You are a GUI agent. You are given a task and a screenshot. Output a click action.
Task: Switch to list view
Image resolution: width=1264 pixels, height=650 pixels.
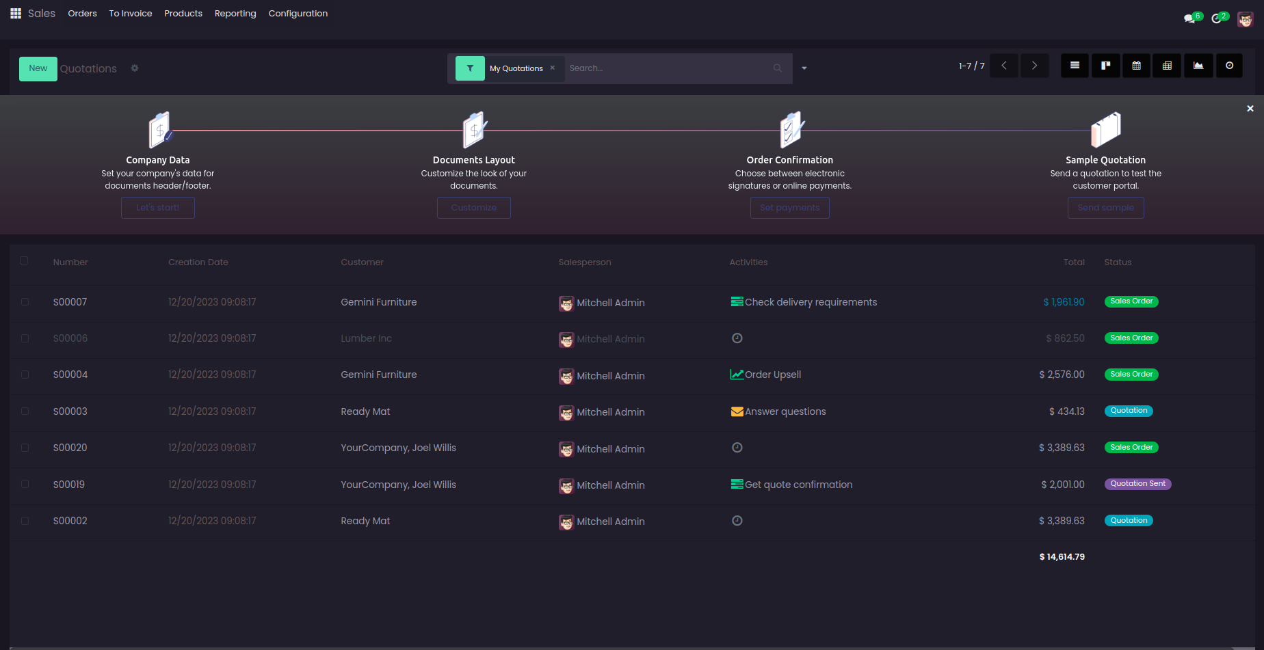(1075, 66)
